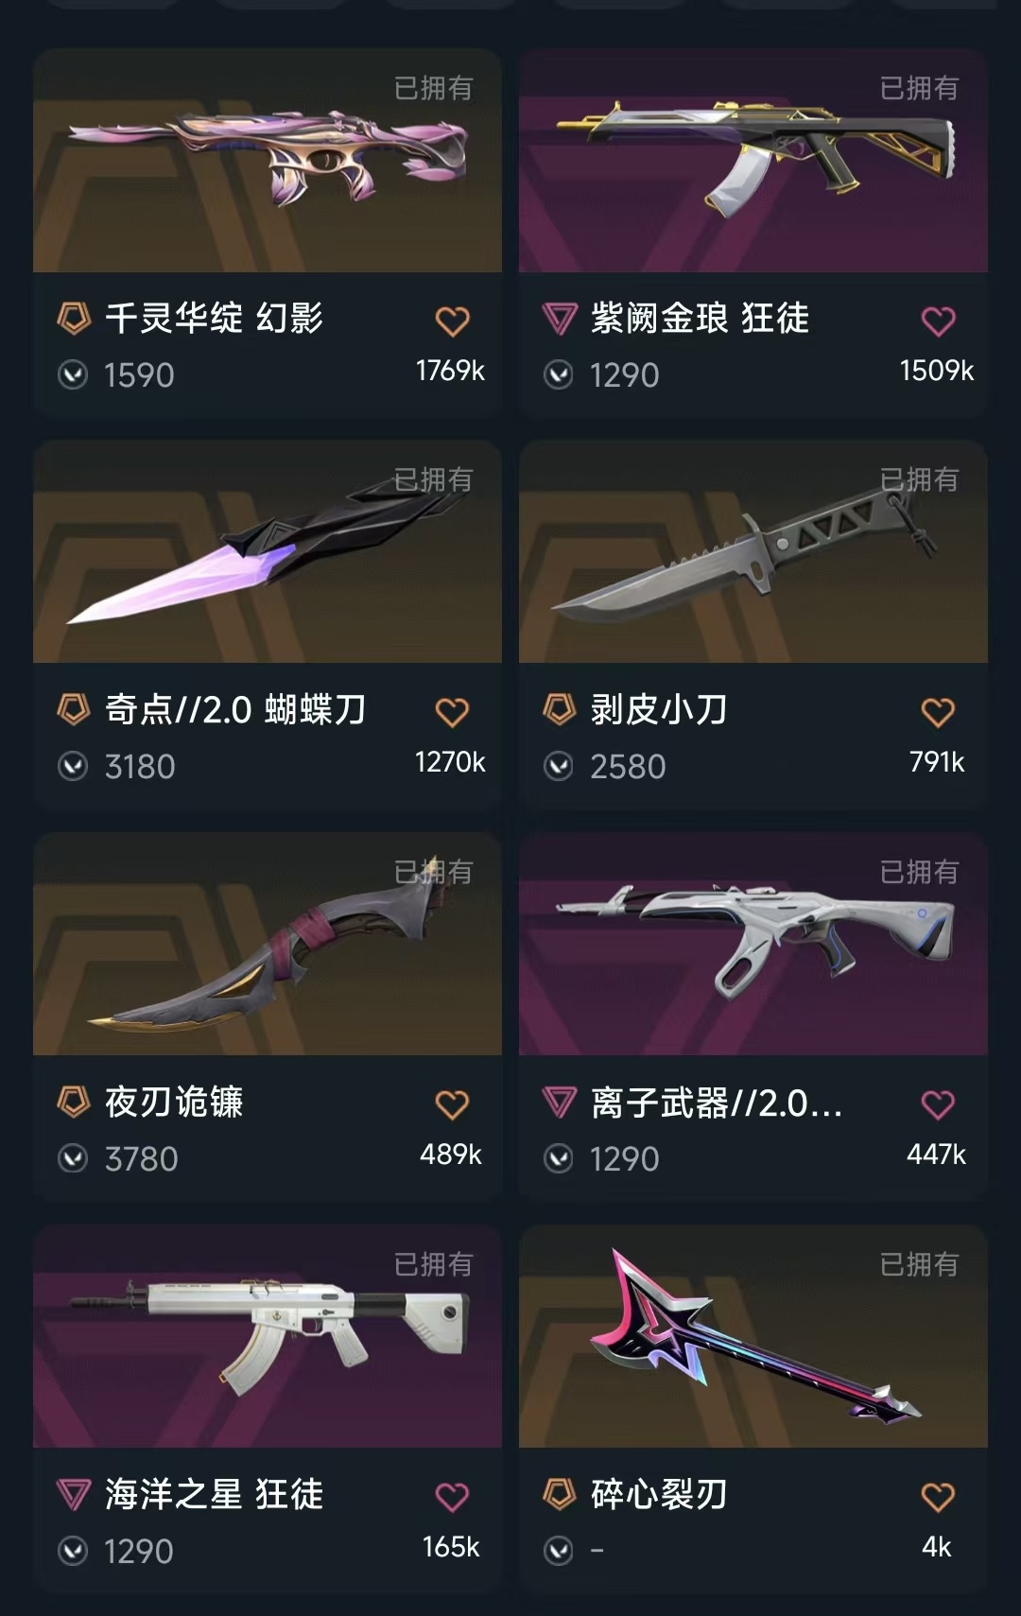Viewport: 1021px width, 1616px height.
Task: Click 已拥有 label on 离子武器 card
Action: (x=919, y=873)
